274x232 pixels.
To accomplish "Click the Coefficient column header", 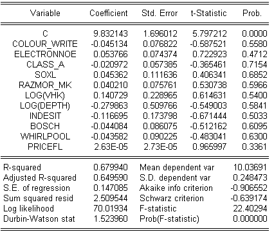I will click(x=109, y=13).
